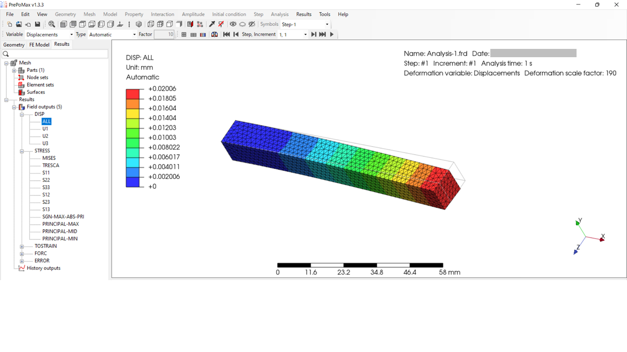Open the Section view tool
Image resolution: width=627 pixels, height=352 pixels.
tap(190, 24)
